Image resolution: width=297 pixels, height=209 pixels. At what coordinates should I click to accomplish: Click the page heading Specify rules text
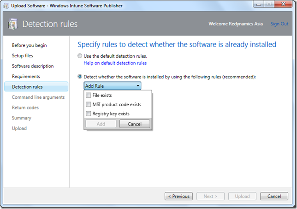tap(177, 45)
